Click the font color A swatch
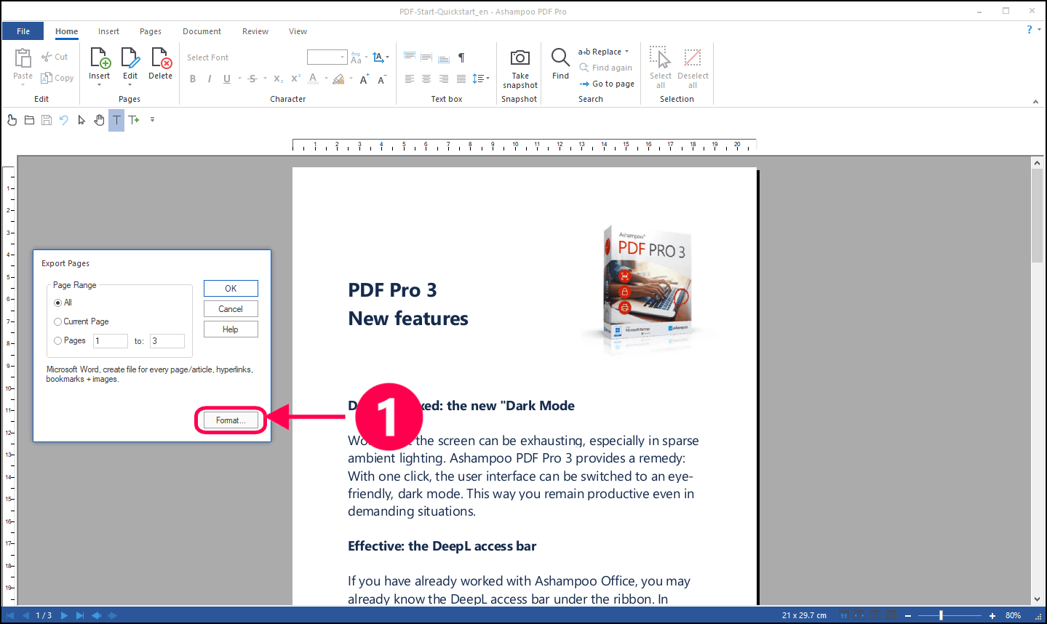Viewport: 1047px width, 624px height. click(x=313, y=79)
